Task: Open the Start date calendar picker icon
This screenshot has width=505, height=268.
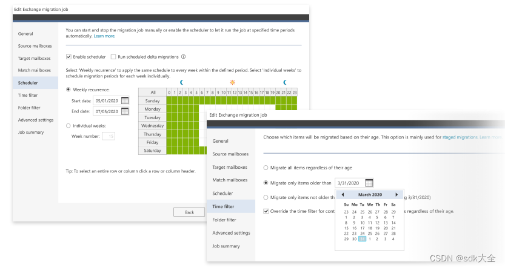Action: click(x=125, y=100)
